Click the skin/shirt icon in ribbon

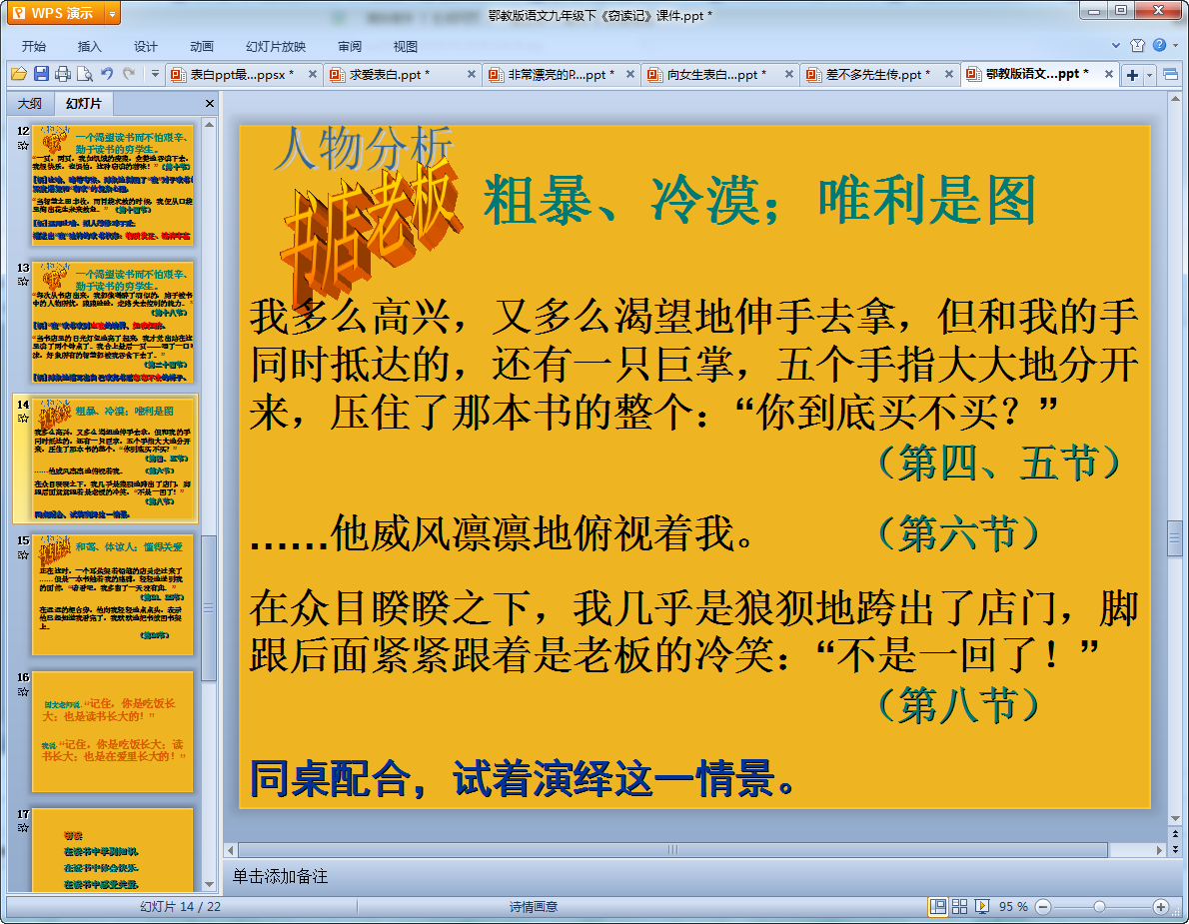click(1137, 46)
